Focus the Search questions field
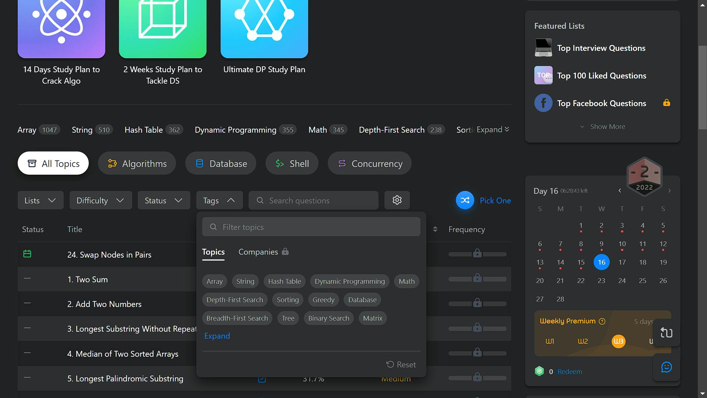Image resolution: width=707 pixels, height=398 pixels. pyautogui.click(x=313, y=200)
